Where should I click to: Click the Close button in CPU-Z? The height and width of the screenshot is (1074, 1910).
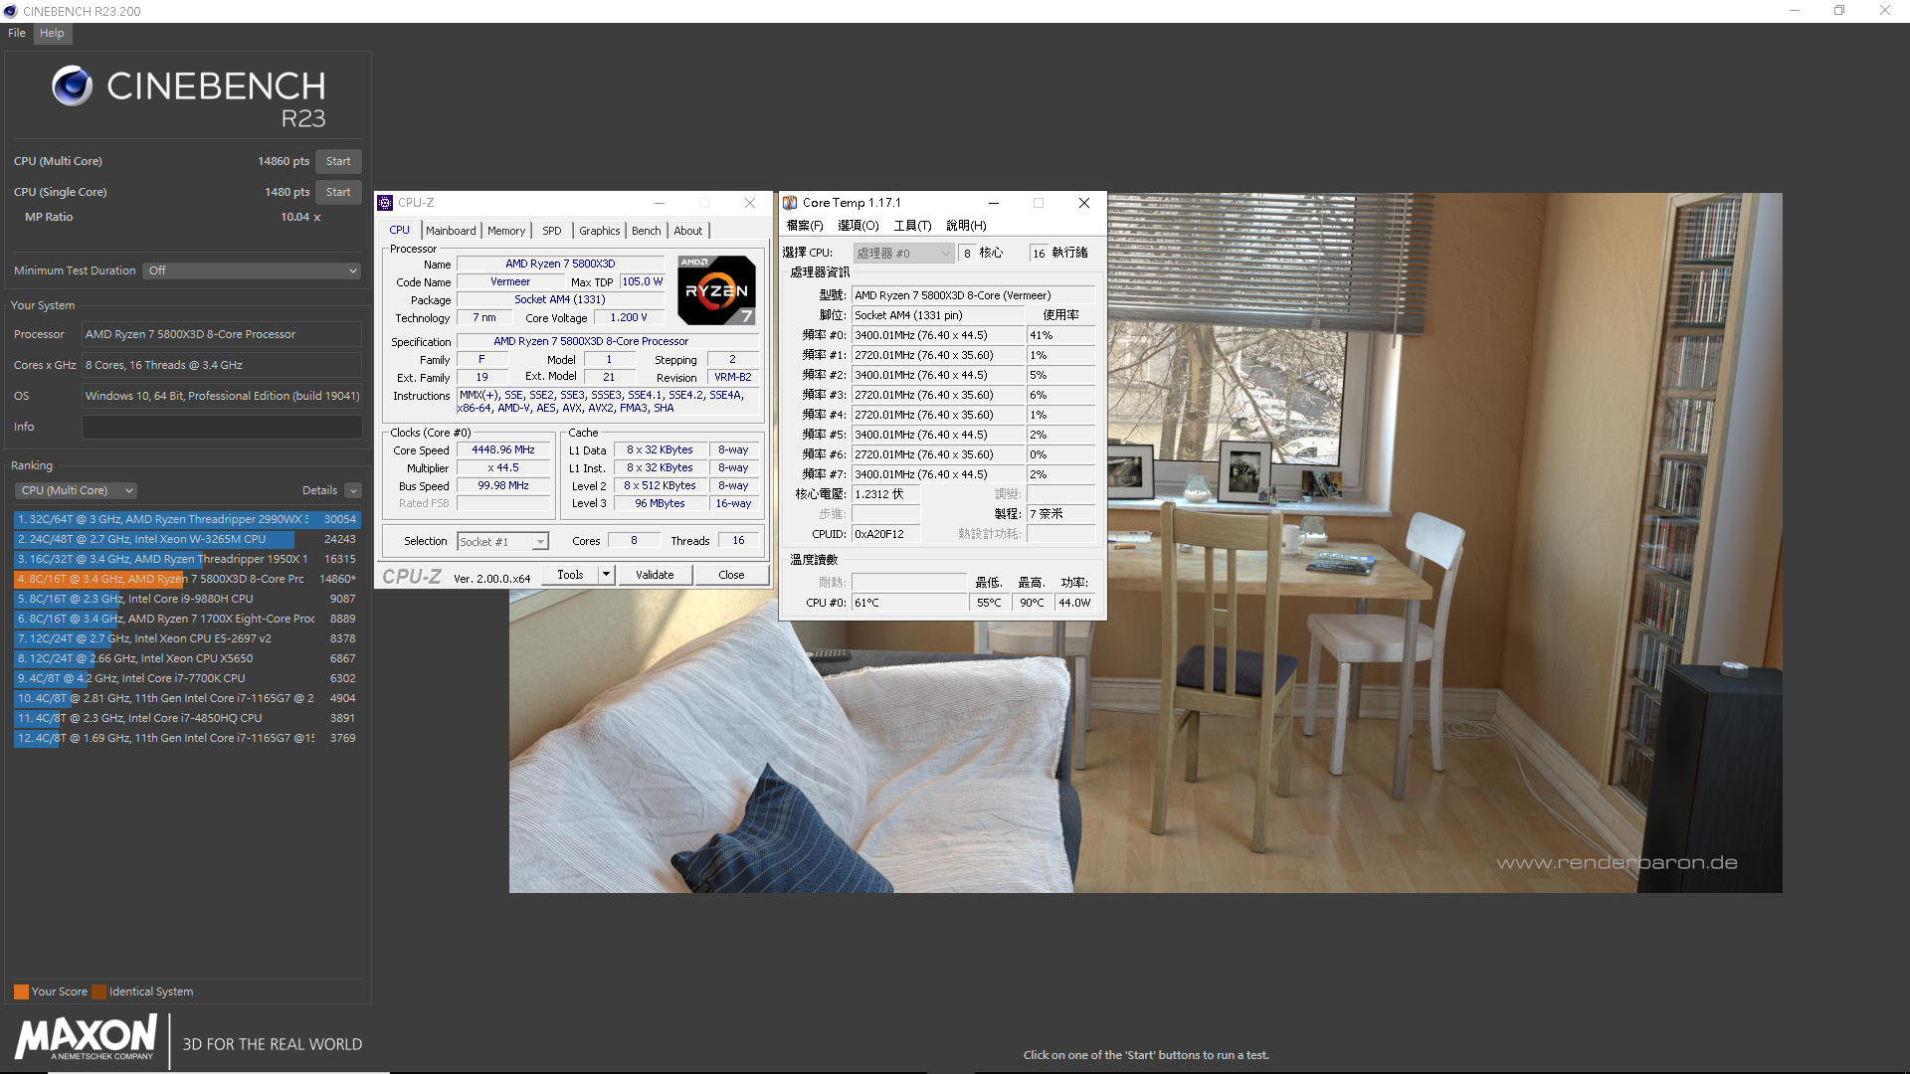click(x=728, y=575)
